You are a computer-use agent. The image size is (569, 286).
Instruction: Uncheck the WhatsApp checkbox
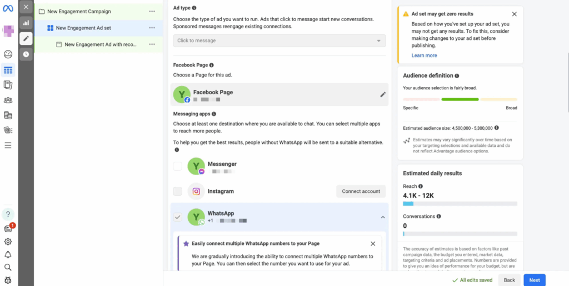[177, 217]
